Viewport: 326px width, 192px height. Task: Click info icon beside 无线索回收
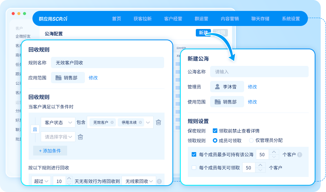click(x=159, y=181)
